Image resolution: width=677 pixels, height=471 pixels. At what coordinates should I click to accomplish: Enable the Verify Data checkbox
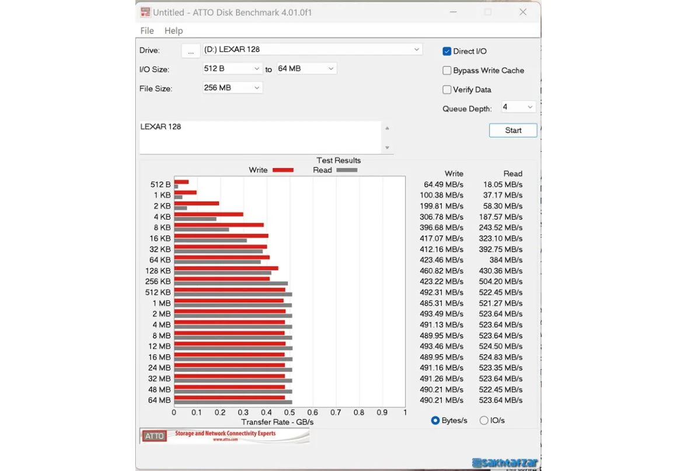[447, 89]
